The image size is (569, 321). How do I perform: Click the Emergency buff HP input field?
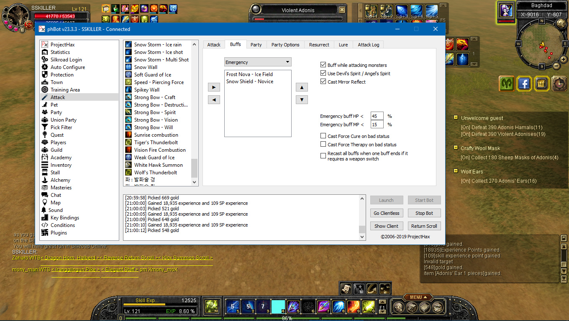(x=377, y=116)
